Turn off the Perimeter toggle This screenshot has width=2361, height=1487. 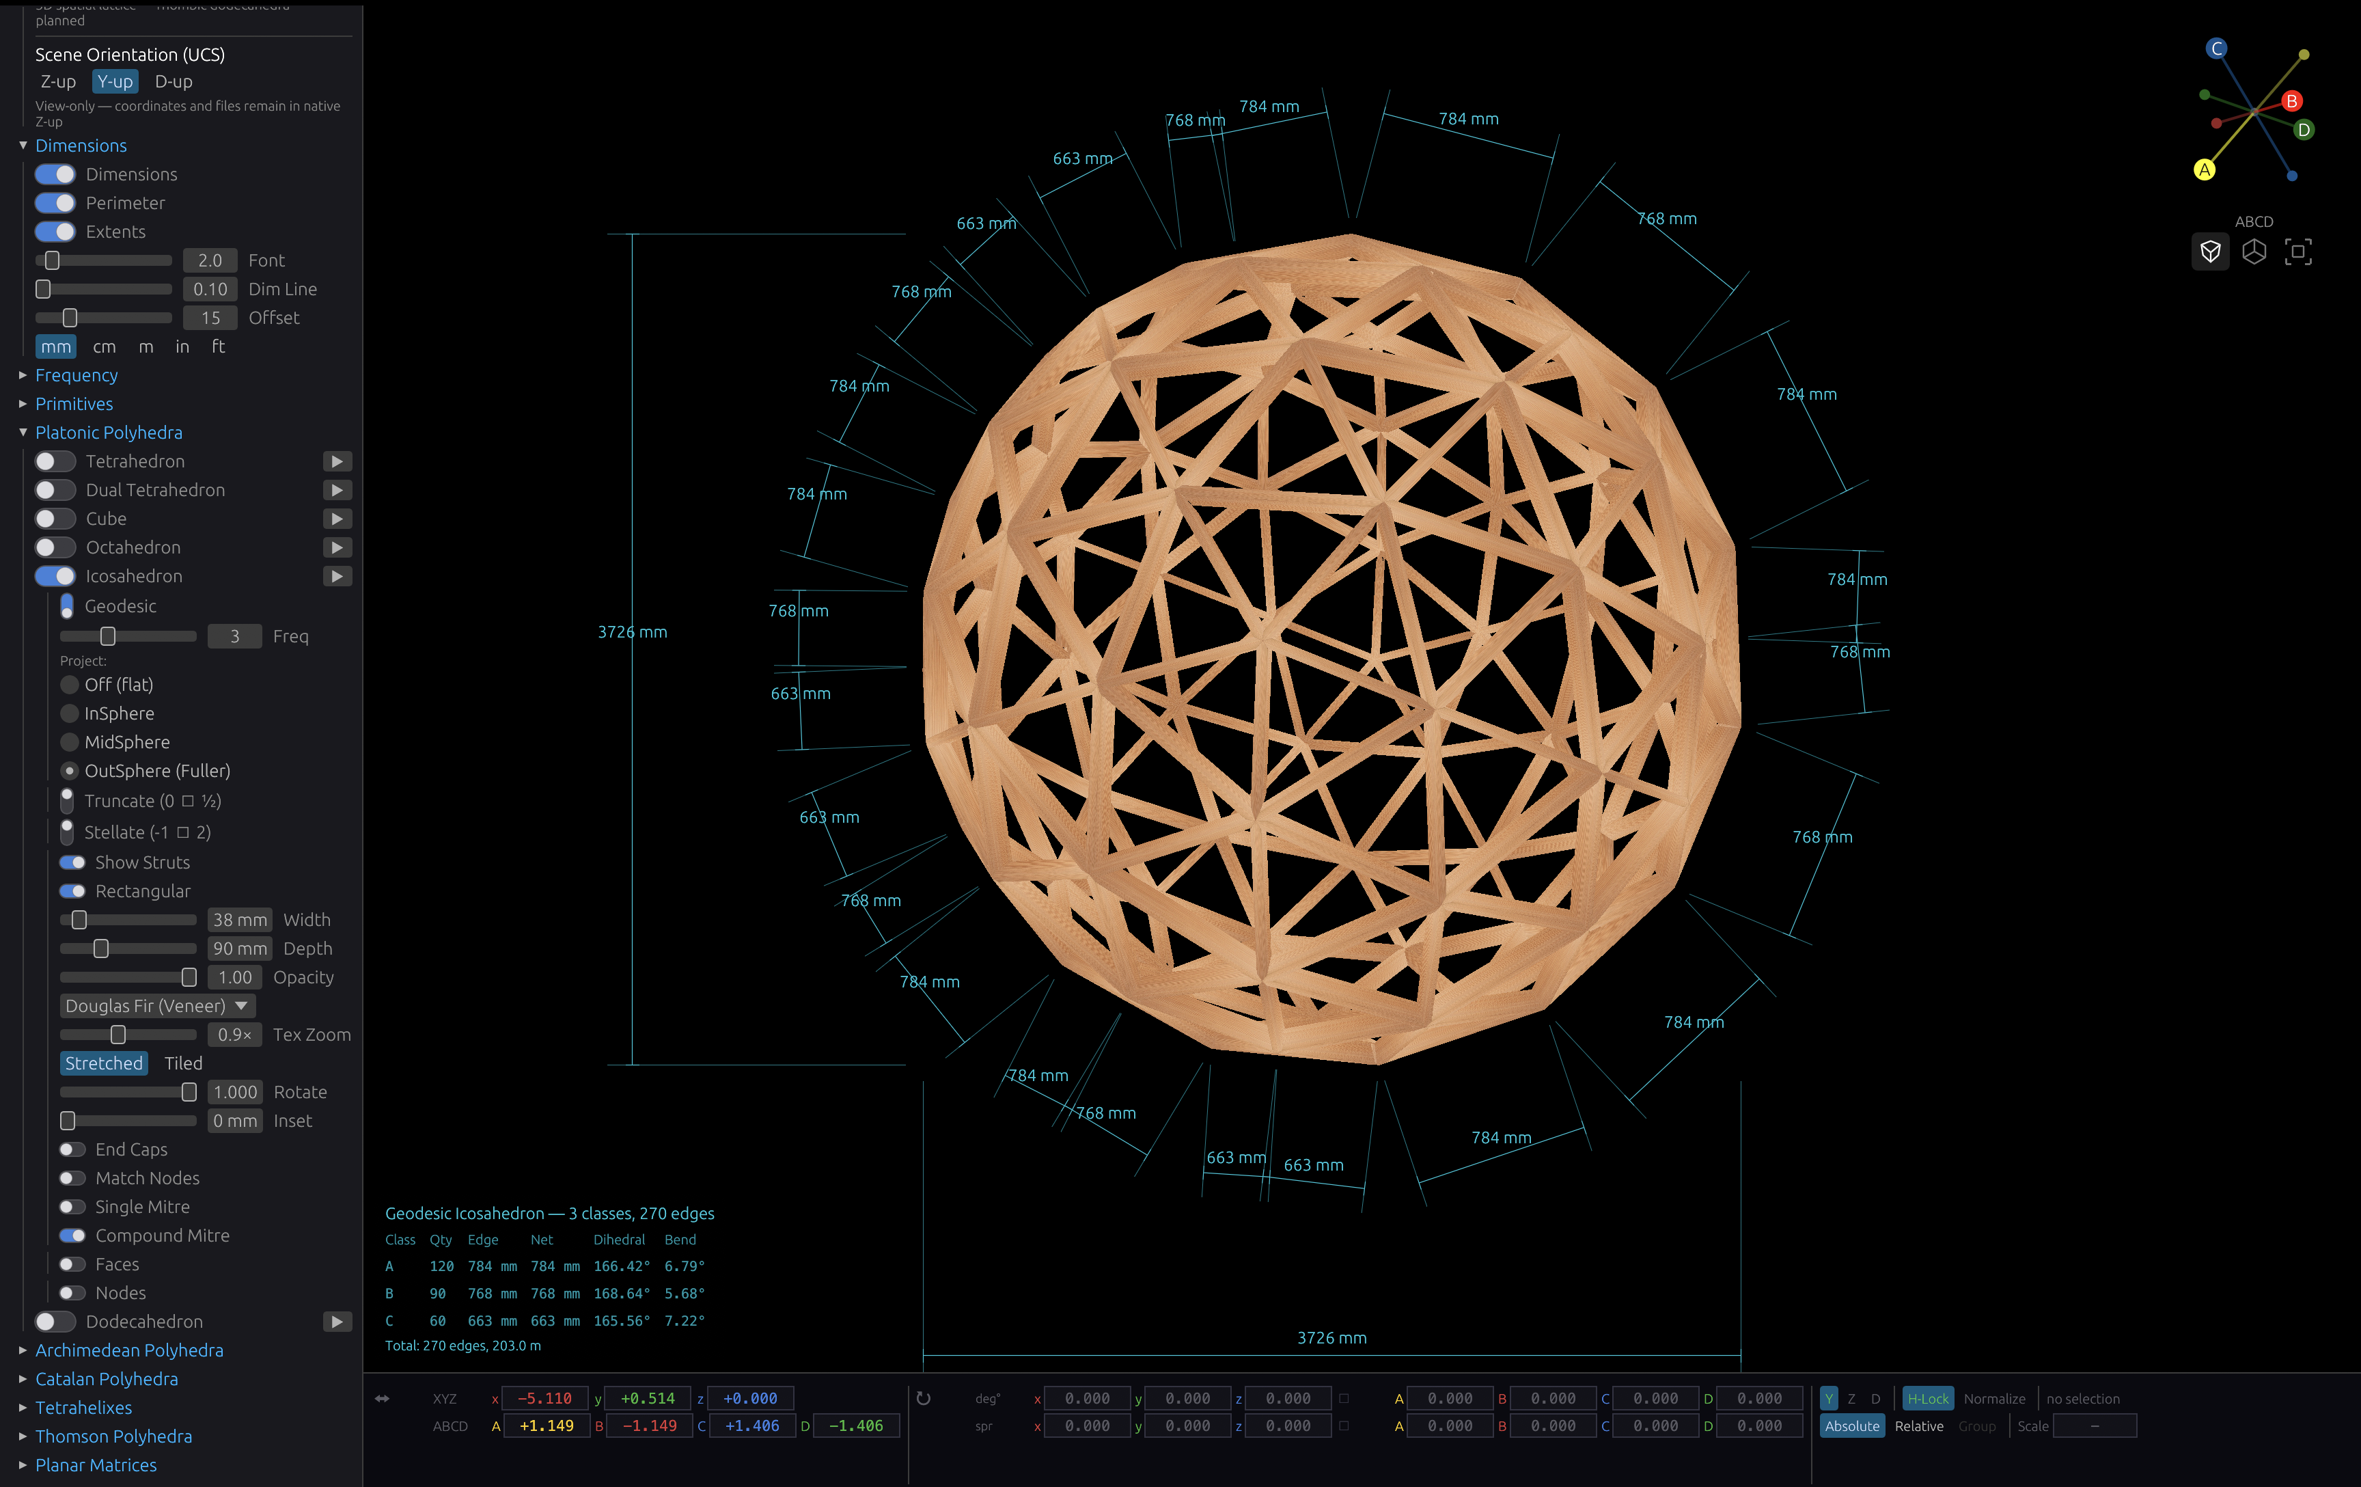[x=55, y=203]
